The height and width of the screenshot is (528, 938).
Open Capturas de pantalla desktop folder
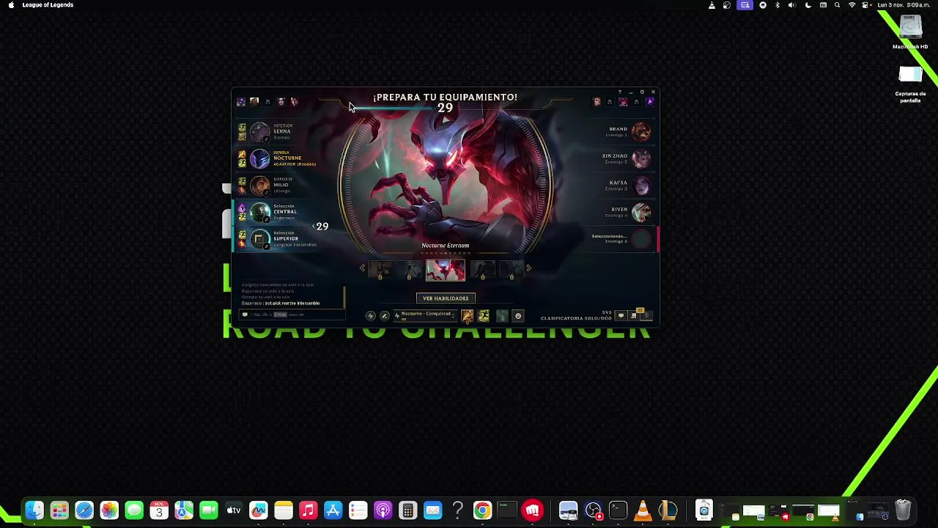click(x=910, y=84)
